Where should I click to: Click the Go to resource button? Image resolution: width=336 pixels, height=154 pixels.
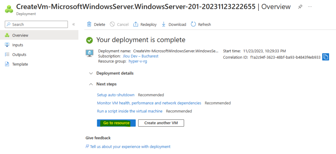(x=116, y=123)
